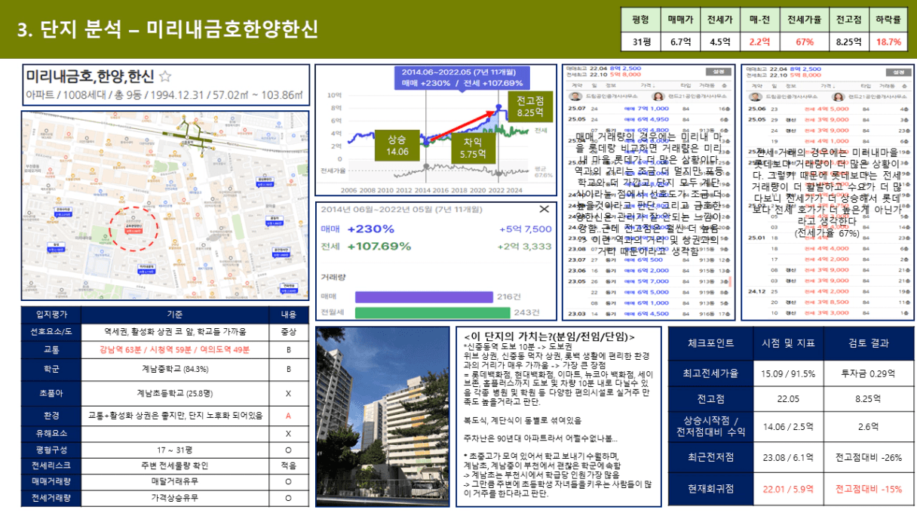Click the 2014.06~2022.05 chart tooltip banner
The width and height of the screenshot is (917, 516).
click(x=462, y=78)
